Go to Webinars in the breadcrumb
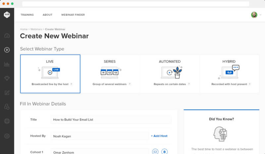265x154 pixels. click(36, 29)
